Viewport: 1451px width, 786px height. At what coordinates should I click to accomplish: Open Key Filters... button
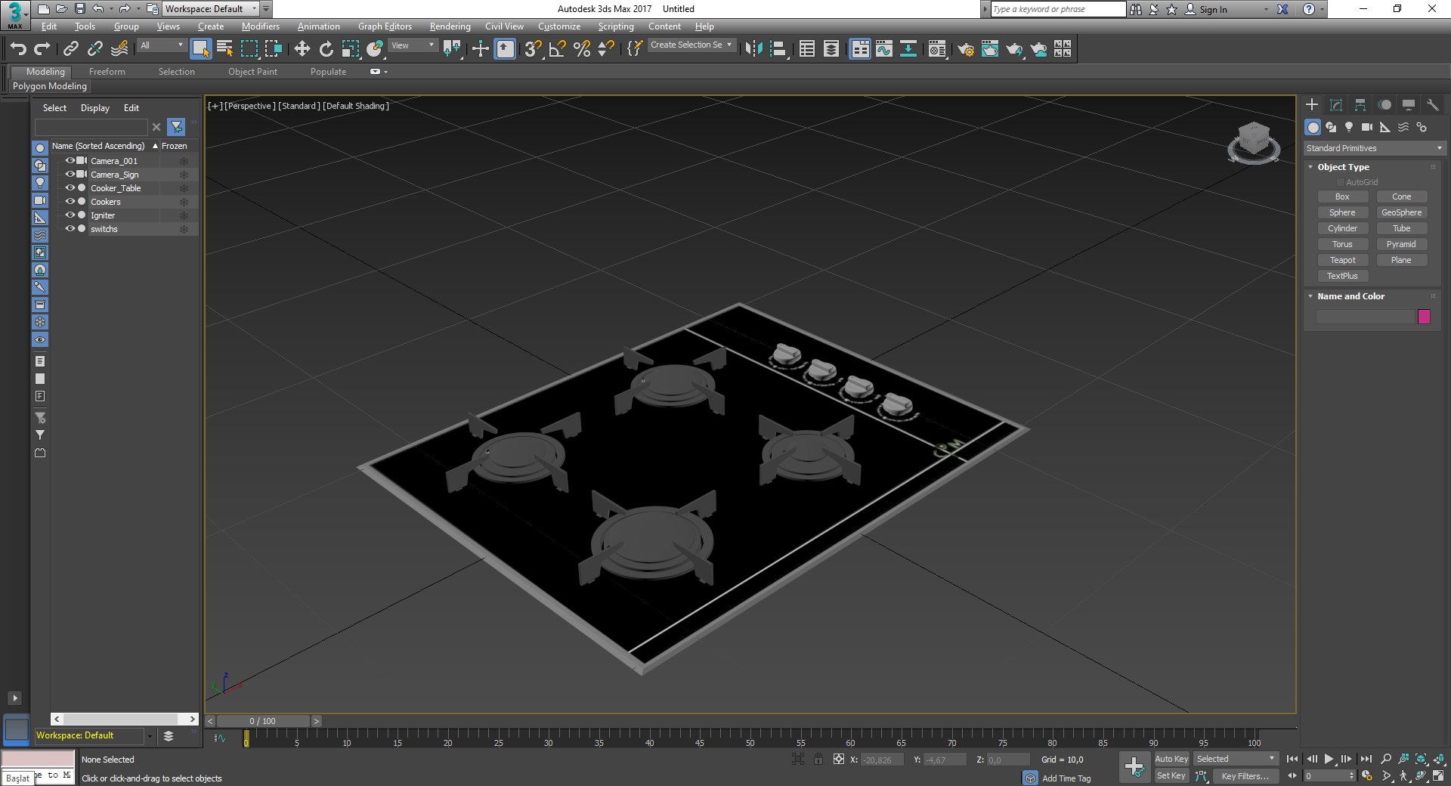1245,776
